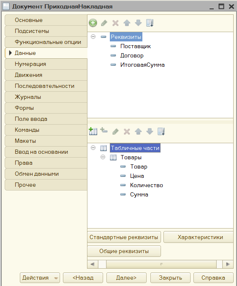Move attribute up in upper toolbar
Viewport: 237px width, 286px height.
(127, 23)
